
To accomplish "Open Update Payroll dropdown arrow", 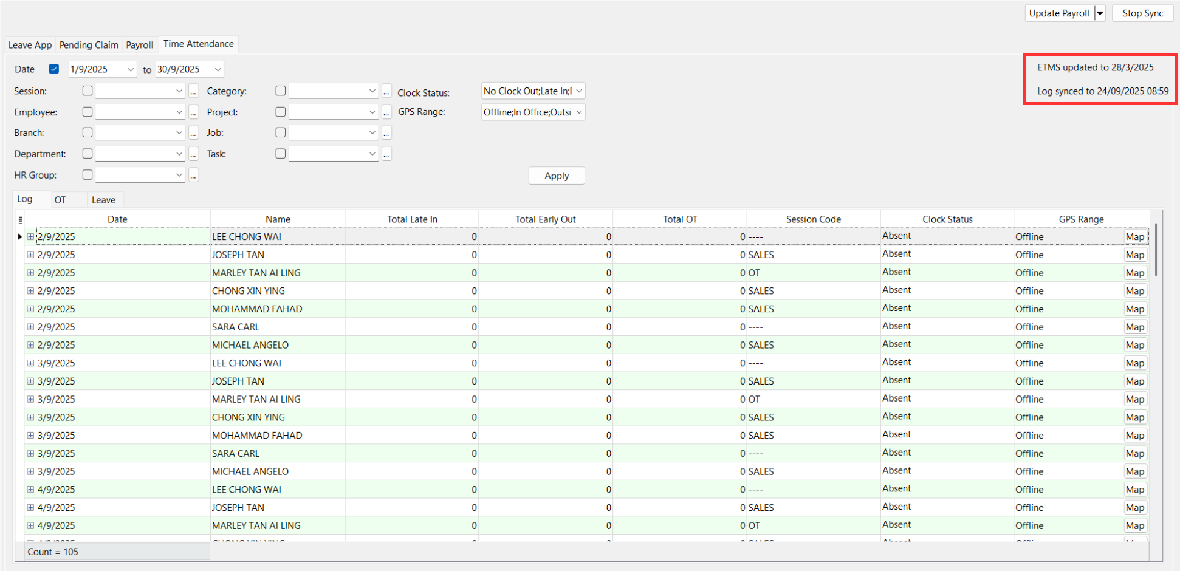I will [1100, 13].
